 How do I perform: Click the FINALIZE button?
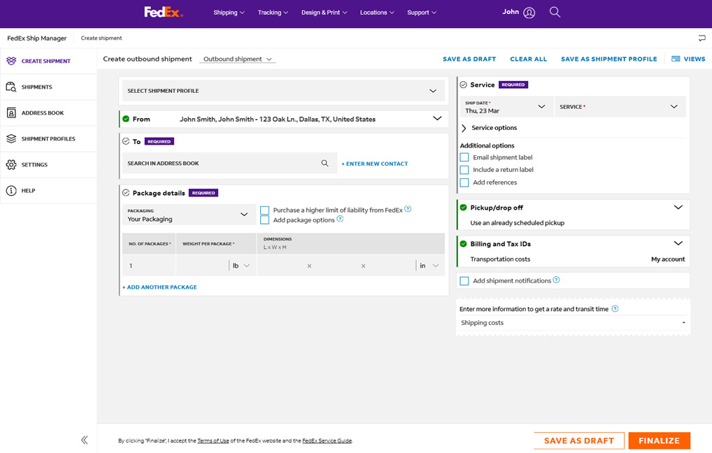pos(659,440)
